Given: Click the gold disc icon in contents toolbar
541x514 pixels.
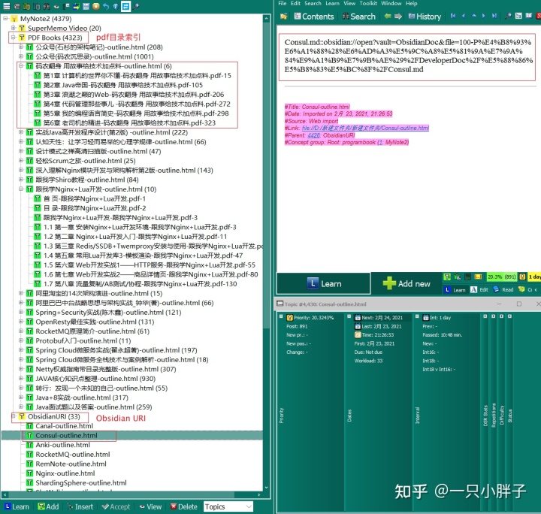Looking at the screenshot, I should coord(96,6).
